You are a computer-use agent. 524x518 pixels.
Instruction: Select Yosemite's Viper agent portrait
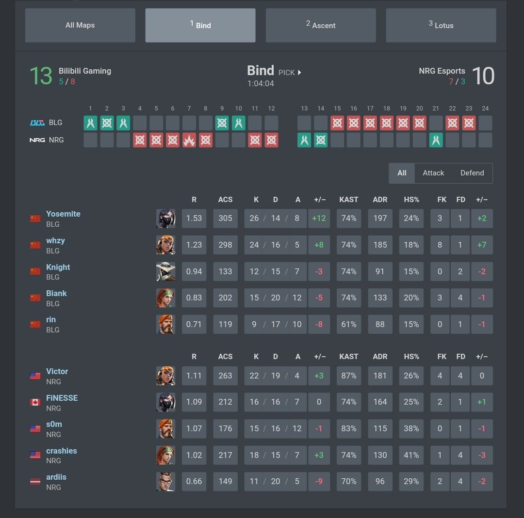coord(165,219)
